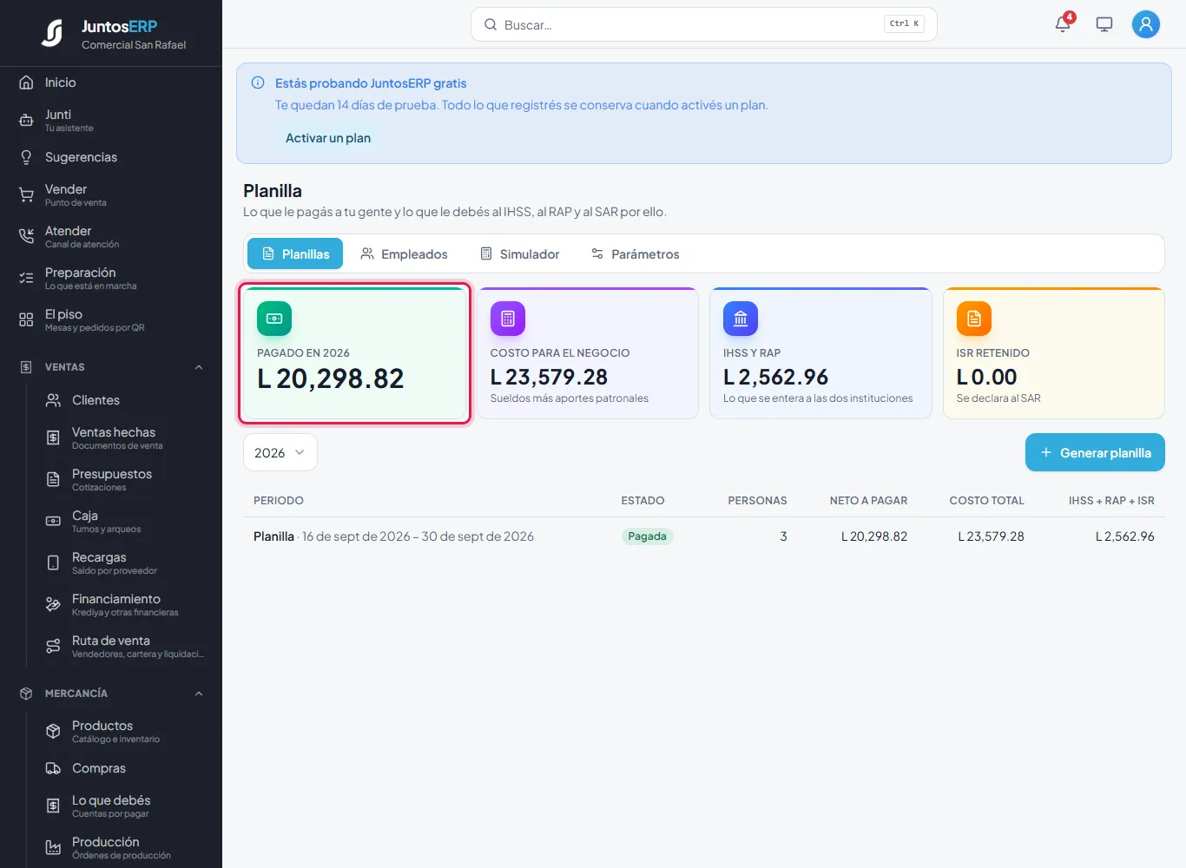This screenshot has height=868, width=1186.
Task: Open El piso mesas y pedidos
Action: (x=111, y=319)
